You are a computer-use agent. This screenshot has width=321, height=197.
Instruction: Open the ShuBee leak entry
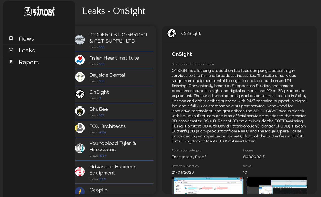tap(114, 111)
